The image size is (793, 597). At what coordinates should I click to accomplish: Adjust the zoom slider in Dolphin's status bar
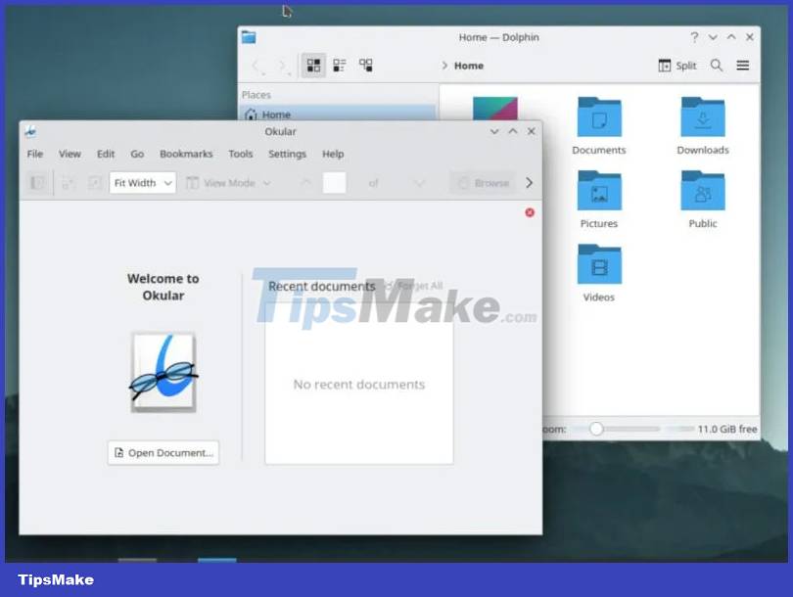[597, 428]
